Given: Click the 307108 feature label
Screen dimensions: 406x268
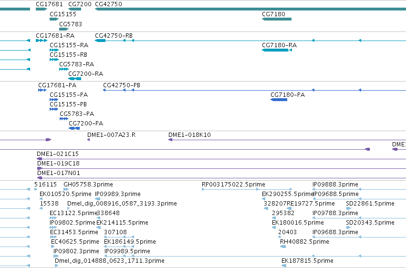Looking at the screenshot, I should click(115, 232).
